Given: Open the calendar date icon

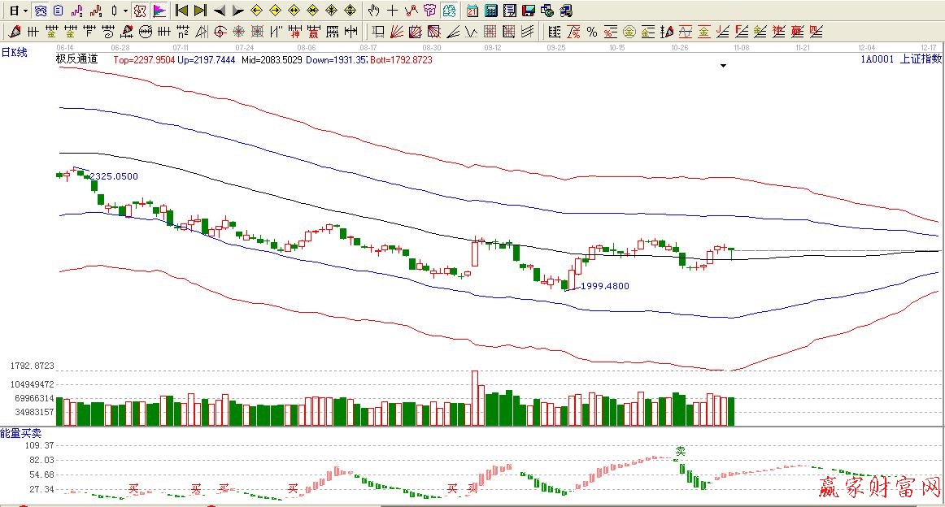Looking at the screenshot, I should 472,11.
